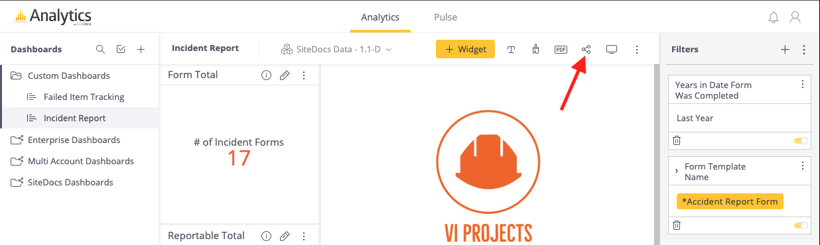Show info for the Reportable Total widget

pyautogui.click(x=266, y=236)
